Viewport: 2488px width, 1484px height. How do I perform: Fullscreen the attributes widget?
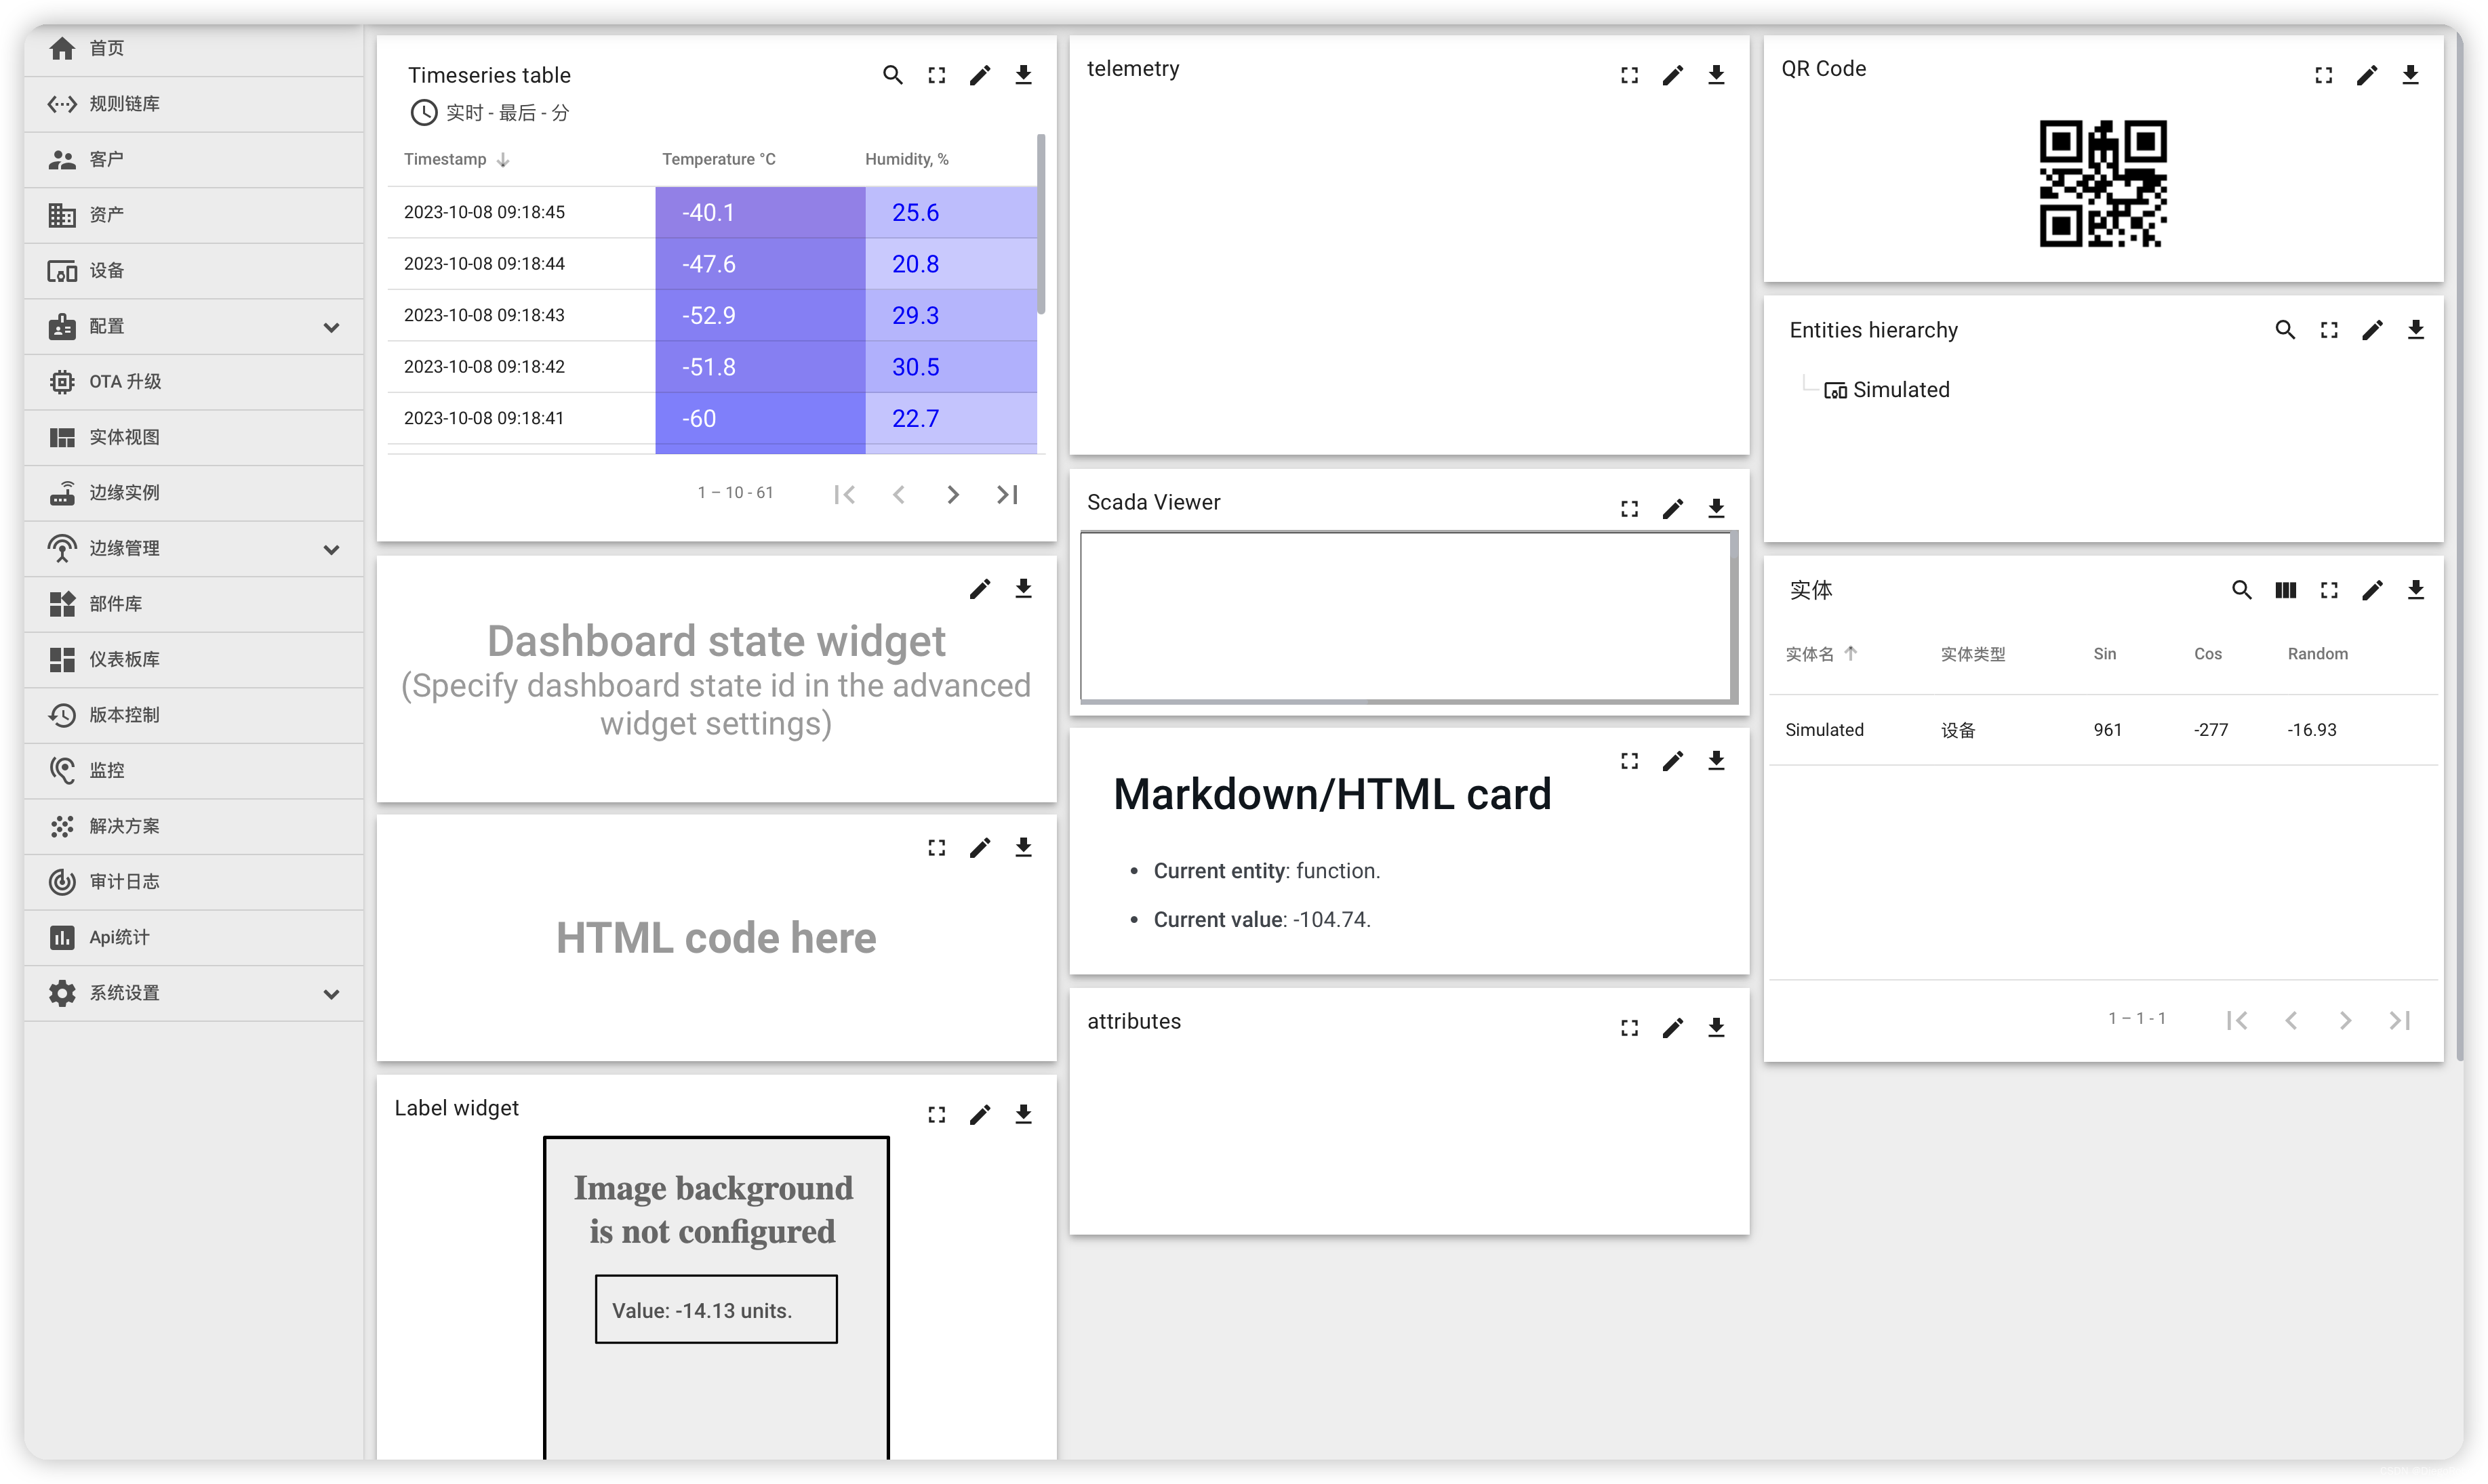point(1630,1028)
